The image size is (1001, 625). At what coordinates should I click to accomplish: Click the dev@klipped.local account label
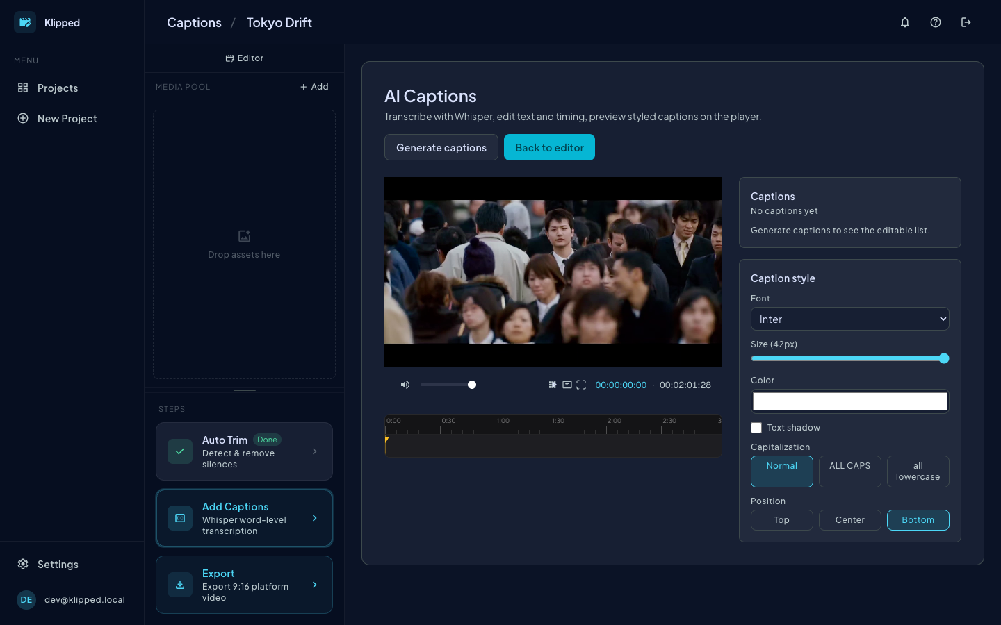85,600
